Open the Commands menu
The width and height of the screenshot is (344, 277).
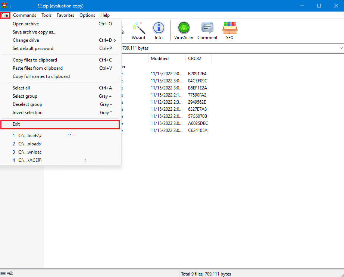pyautogui.click(x=24, y=15)
